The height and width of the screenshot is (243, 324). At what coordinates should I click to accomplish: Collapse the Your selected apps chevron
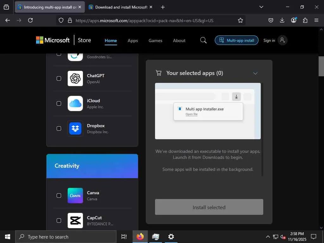click(255, 73)
